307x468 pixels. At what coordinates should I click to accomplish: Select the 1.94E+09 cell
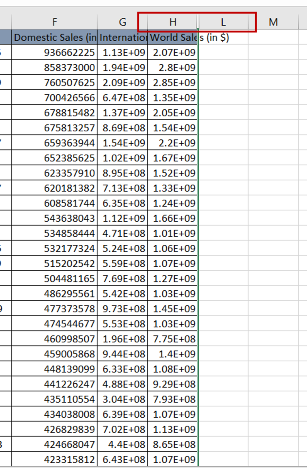click(x=123, y=67)
